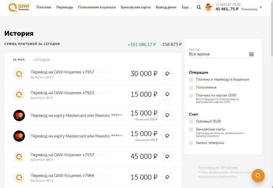Enable the Пополнения filter checkbox
Image resolution: width=273 pixels, height=188 pixels.
pyautogui.click(x=191, y=87)
